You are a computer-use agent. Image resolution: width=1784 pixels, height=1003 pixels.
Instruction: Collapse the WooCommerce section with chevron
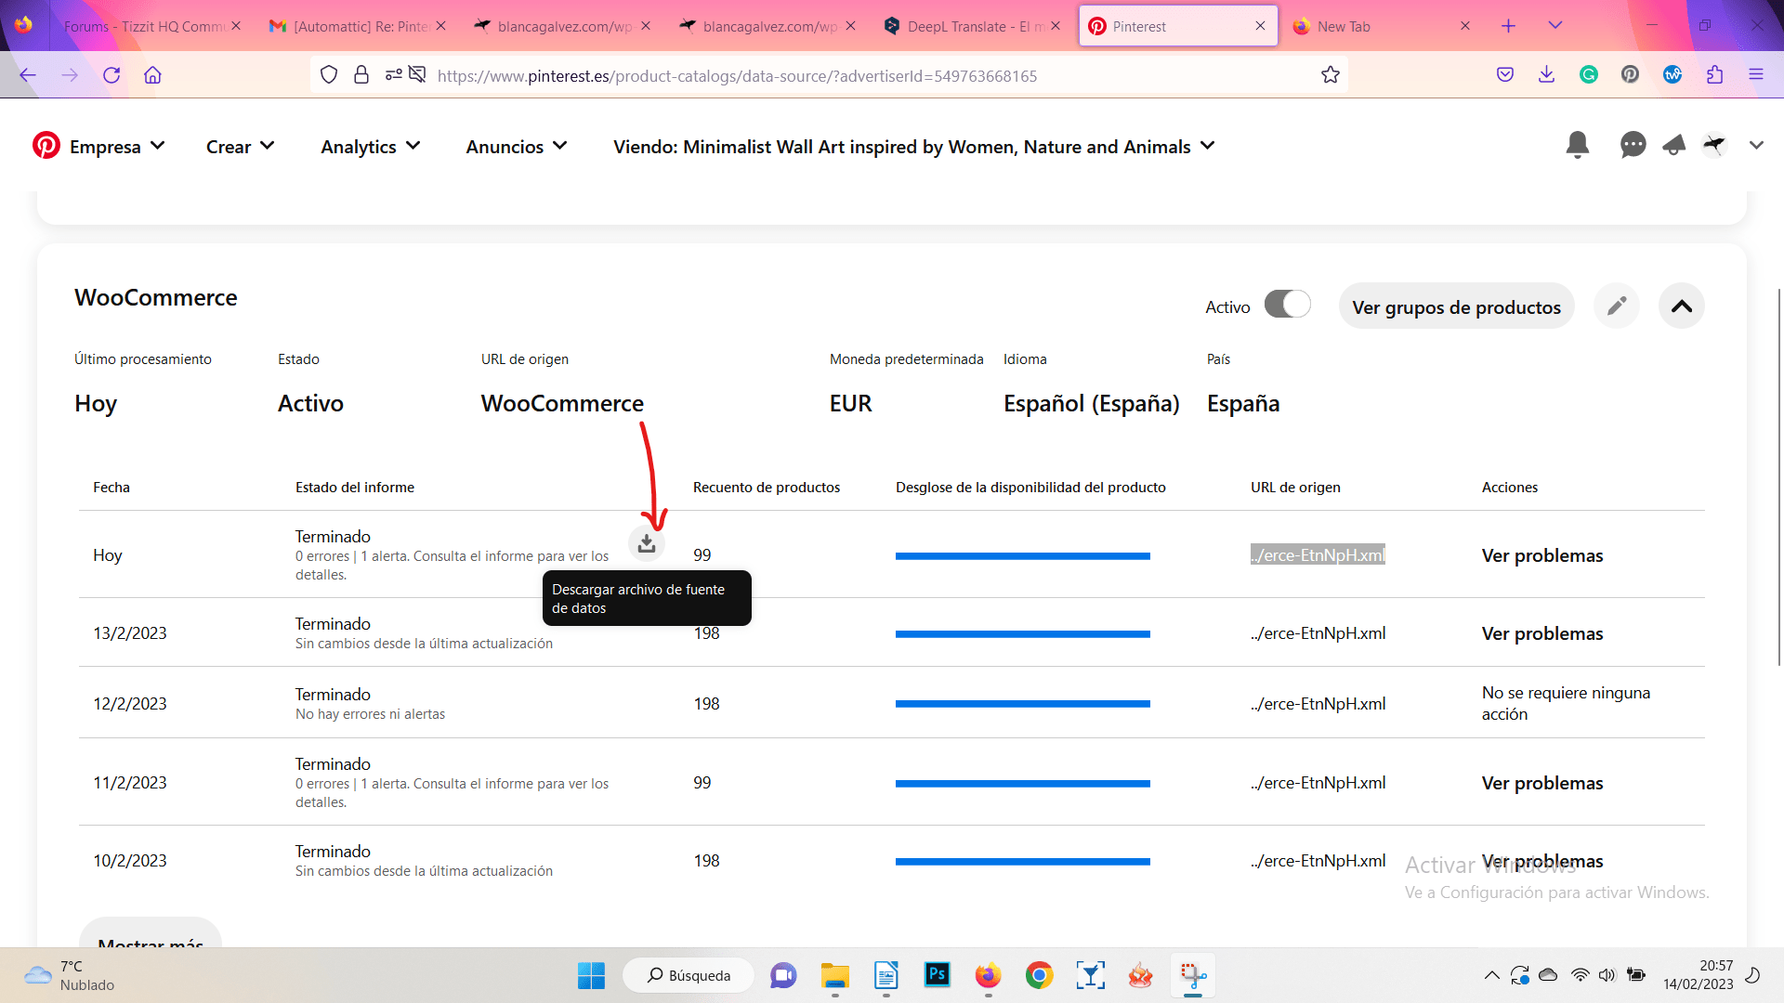tap(1682, 306)
